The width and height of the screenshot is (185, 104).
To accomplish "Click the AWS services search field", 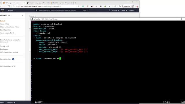I will point(62,10).
